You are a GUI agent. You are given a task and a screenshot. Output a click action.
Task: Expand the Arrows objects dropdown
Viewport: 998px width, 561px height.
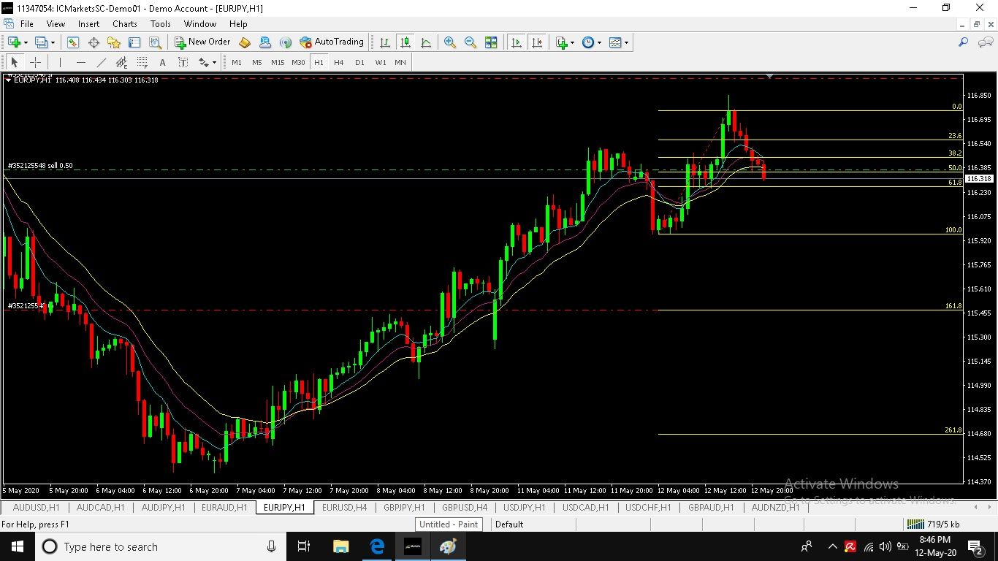tap(214, 62)
